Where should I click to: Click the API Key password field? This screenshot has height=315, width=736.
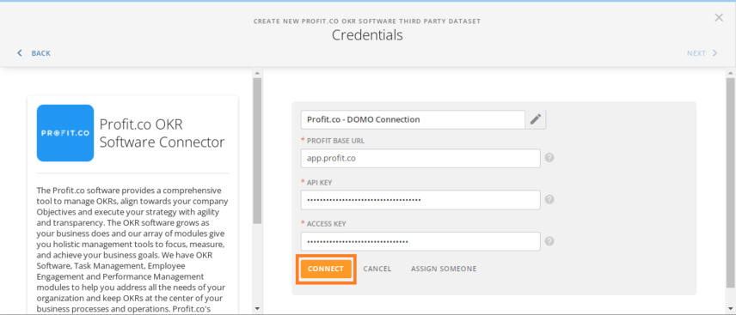point(420,200)
